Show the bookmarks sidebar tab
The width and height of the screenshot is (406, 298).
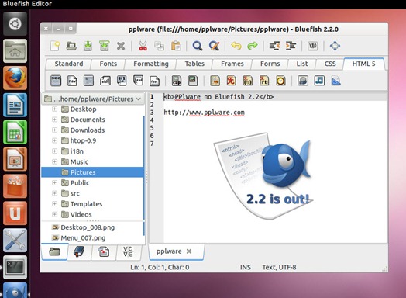tap(79, 251)
